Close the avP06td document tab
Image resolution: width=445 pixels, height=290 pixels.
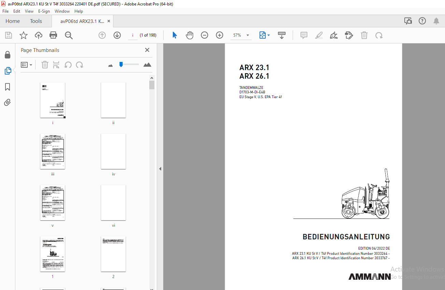tap(109, 21)
